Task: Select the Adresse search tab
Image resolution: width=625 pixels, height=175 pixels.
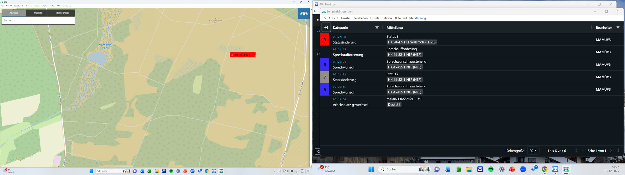Action: [x=14, y=13]
